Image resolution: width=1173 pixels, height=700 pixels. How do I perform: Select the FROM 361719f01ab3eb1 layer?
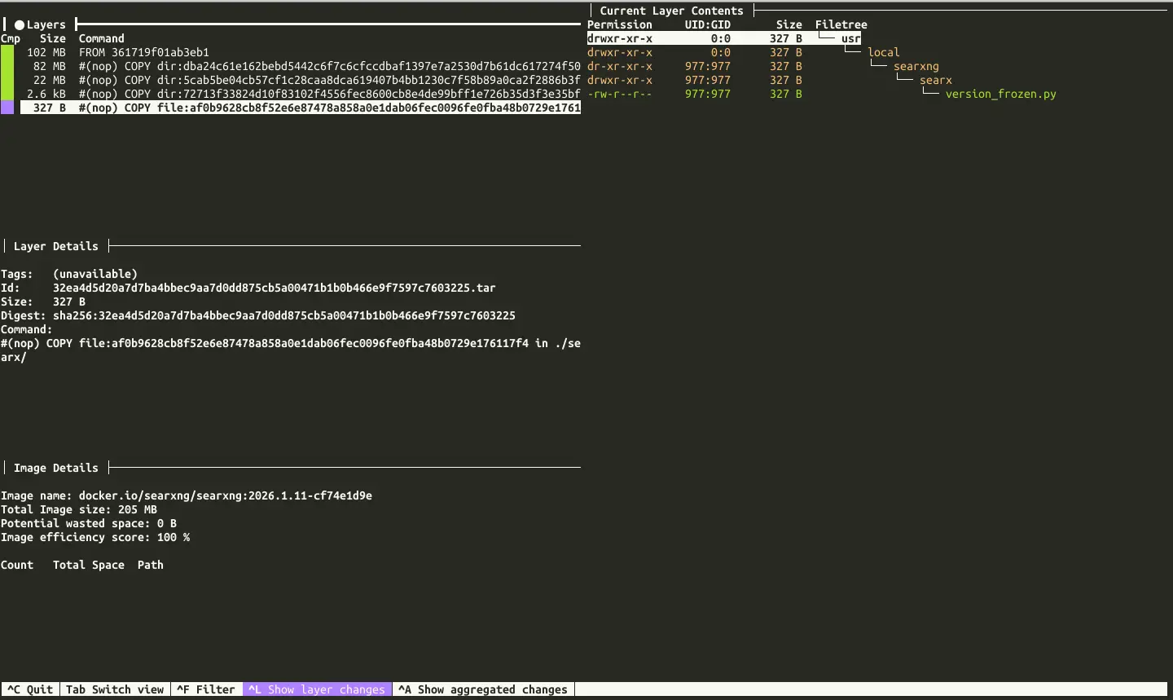[143, 52]
